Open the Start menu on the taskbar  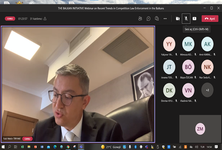click(4, 147)
